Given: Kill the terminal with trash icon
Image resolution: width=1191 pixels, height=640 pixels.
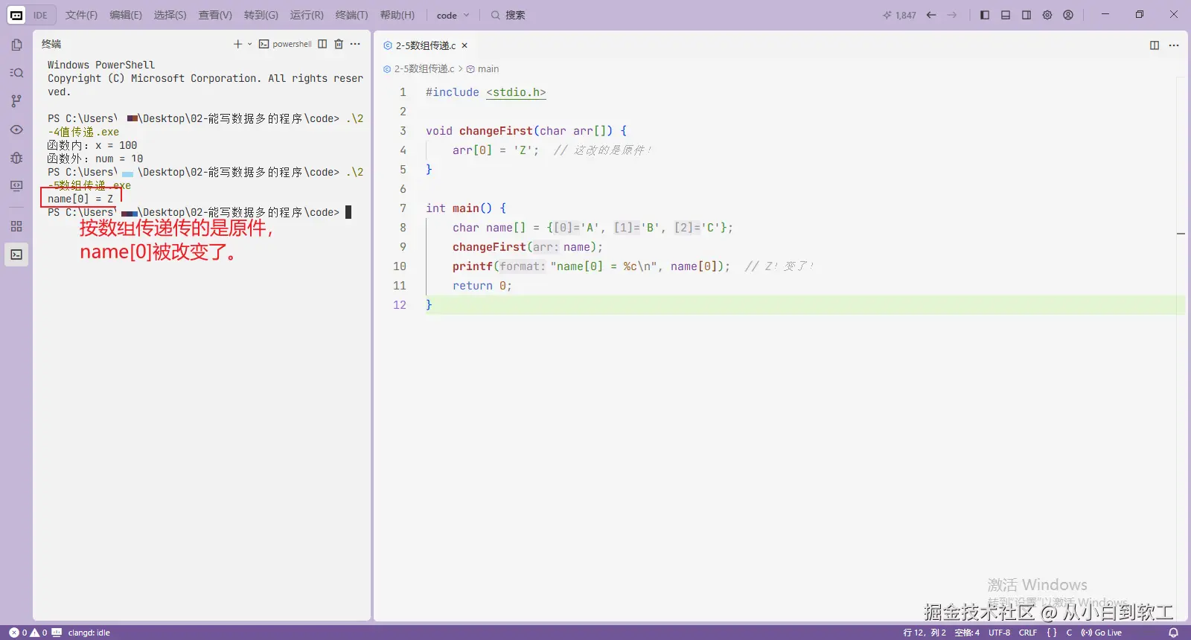Looking at the screenshot, I should 339,44.
